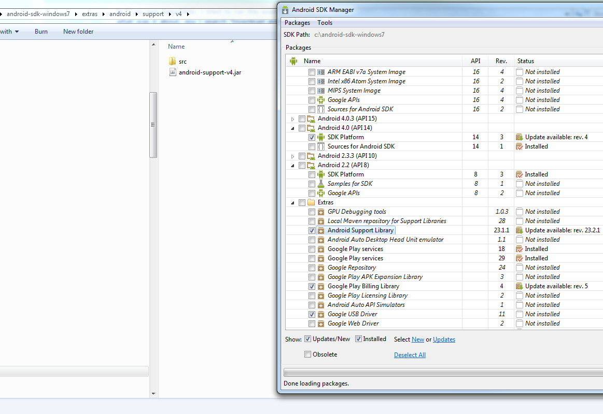Click the Intel x86 Atom System Image icon
The width and height of the screenshot is (603, 414).
[321, 81]
